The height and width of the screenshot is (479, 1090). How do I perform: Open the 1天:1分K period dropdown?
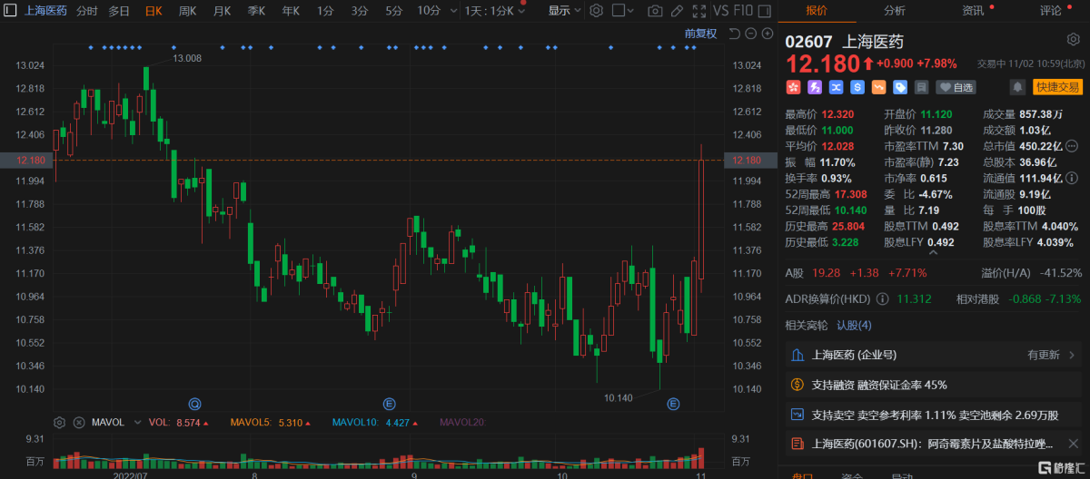(495, 11)
